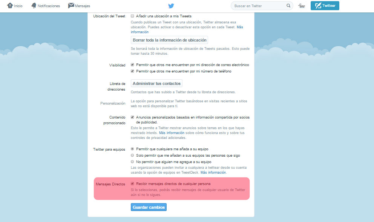Click Guardar cambios button
Viewport: 374px width, 222px height.
point(149,207)
